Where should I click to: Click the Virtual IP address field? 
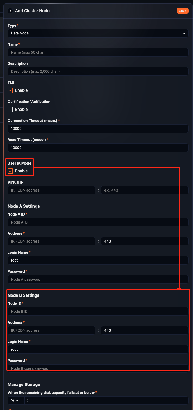tap(51, 190)
